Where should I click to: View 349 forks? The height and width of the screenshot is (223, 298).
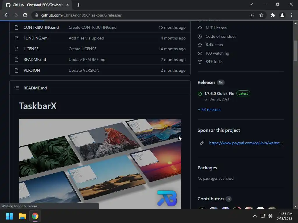(x=214, y=62)
